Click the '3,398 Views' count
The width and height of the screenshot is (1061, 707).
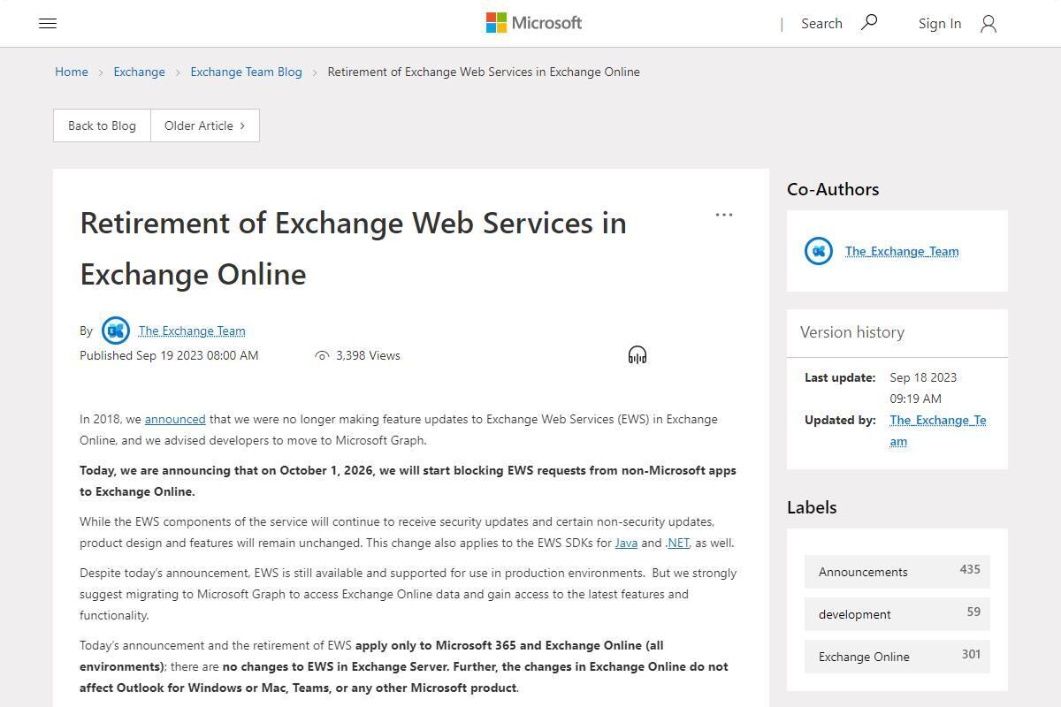click(368, 355)
